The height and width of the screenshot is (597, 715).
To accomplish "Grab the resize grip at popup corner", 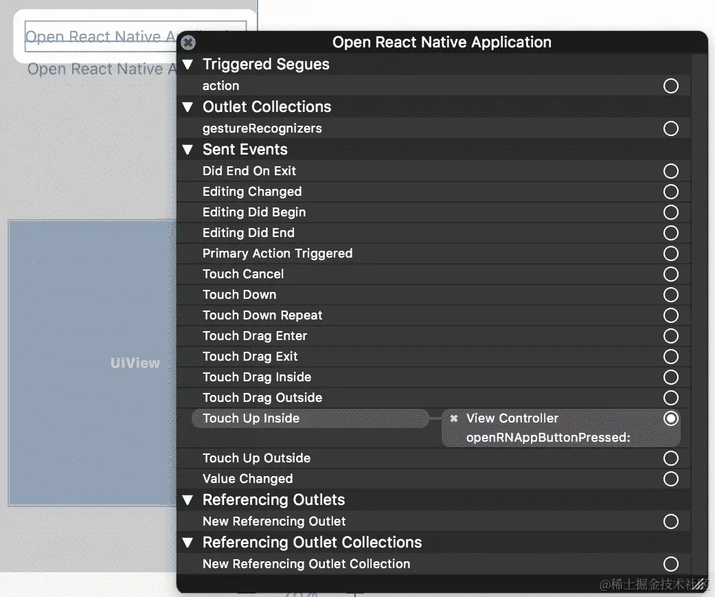I will tap(699, 585).
